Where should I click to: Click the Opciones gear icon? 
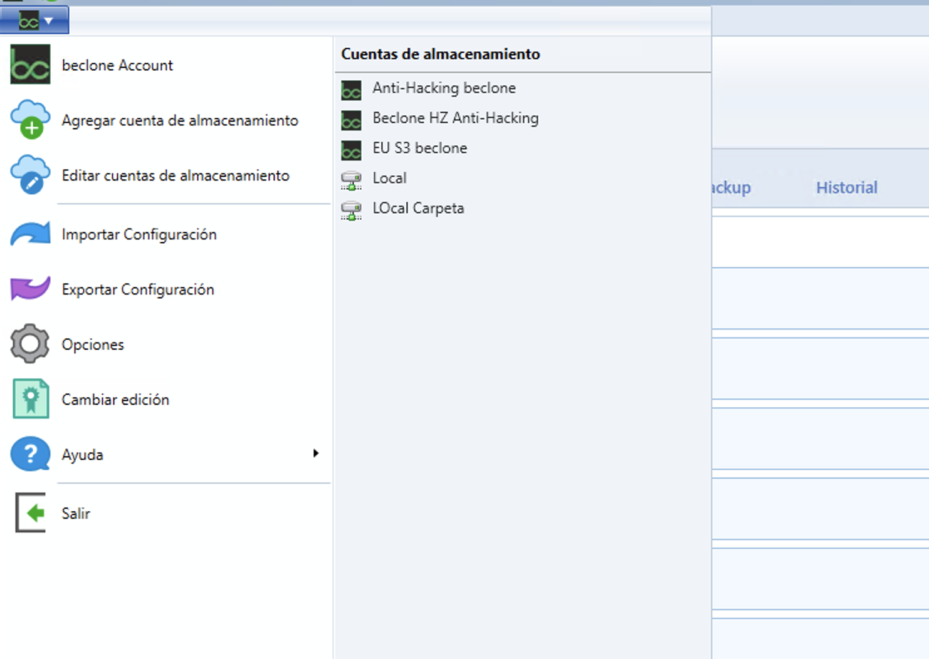tap(30, 343)
